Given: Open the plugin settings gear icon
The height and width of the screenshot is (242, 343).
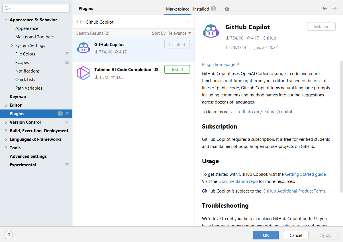Looking at the screenshot, I should pyautogui.click(x=226, y=9).
